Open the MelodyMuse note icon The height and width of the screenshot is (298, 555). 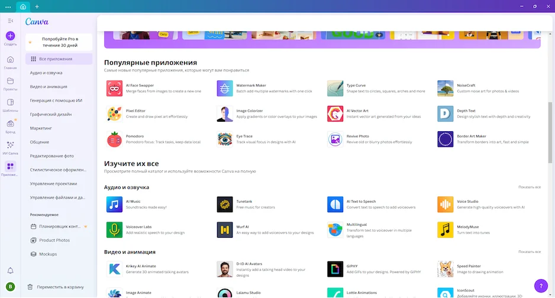tap(446, 230)
